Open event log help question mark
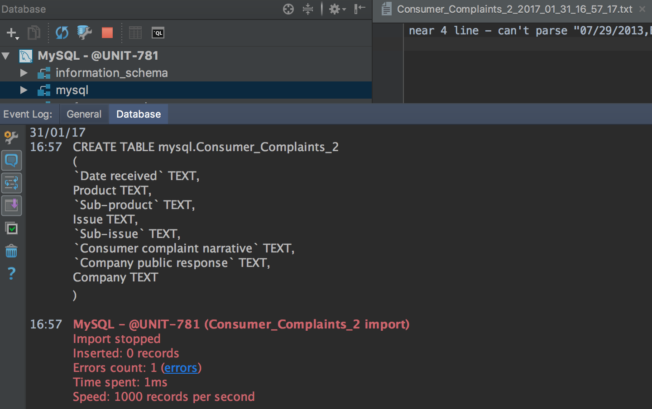Screen dimensions: 652x409 tap(11, 273)
